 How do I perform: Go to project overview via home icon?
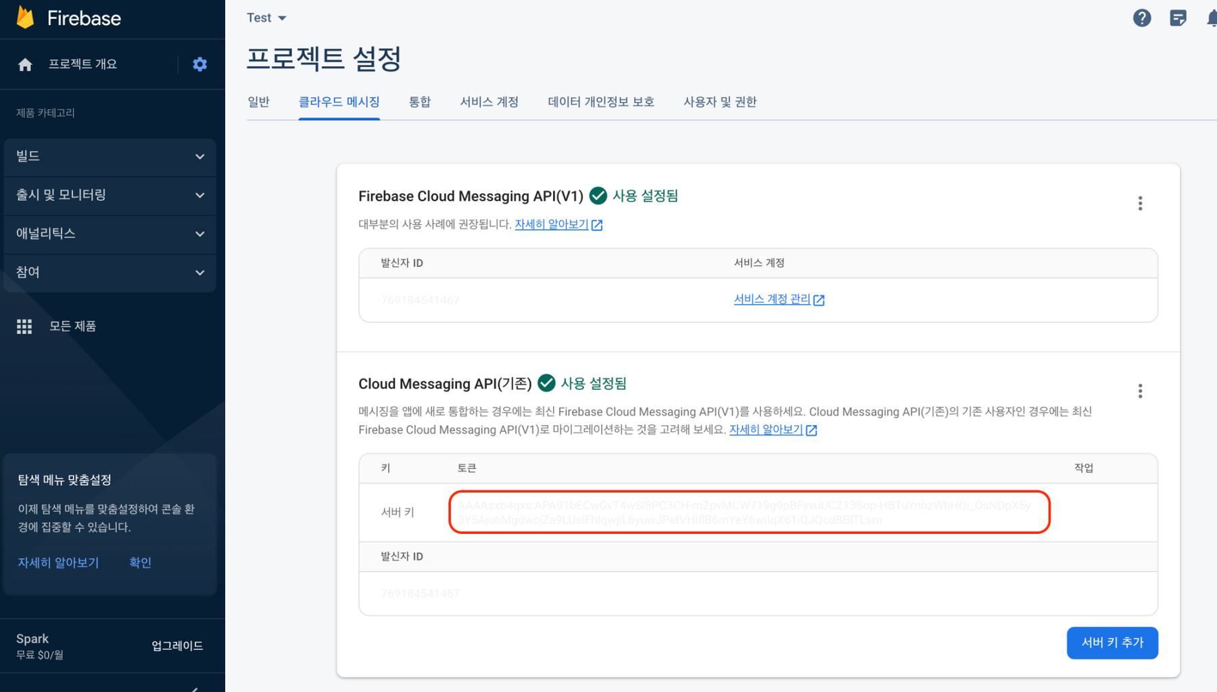coord(25,64)
